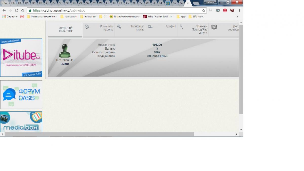Open the education bookmarks folder
This screenshot has height=171, width=304.
point(88,17)
